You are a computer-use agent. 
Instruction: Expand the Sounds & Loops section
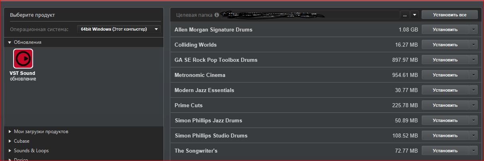point(10,151)
